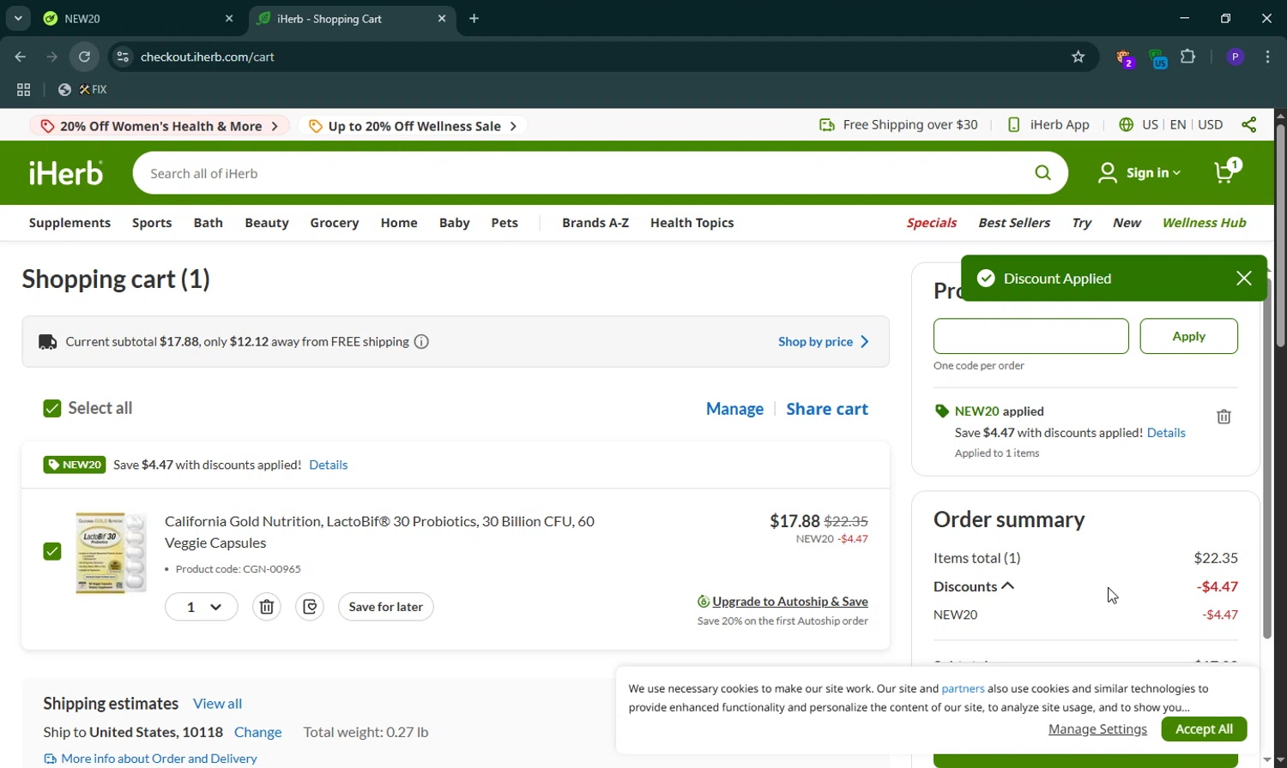The image size is (1287, 768).
Task: Open the shopping cart icon in header
Action: tap(1227, 172)
